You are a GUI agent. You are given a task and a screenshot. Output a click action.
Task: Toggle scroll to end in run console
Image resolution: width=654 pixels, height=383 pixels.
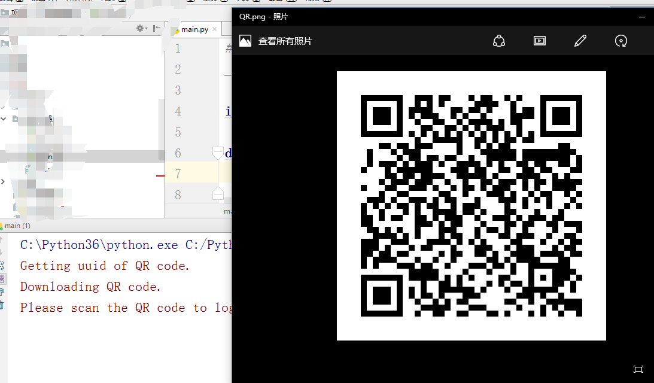click(2, 279)
